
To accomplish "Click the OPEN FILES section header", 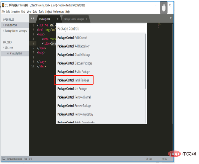I will click(x=8, y=19).
